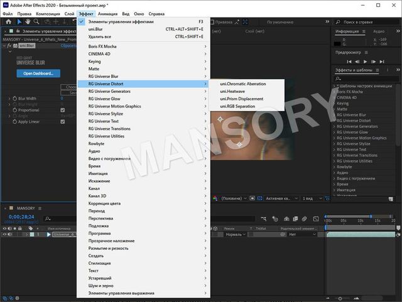
Task: Toggle the Apply Linear checkbox
Action: 62,121
